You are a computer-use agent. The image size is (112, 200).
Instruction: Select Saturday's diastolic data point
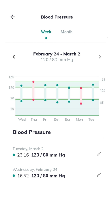(57, 102)
